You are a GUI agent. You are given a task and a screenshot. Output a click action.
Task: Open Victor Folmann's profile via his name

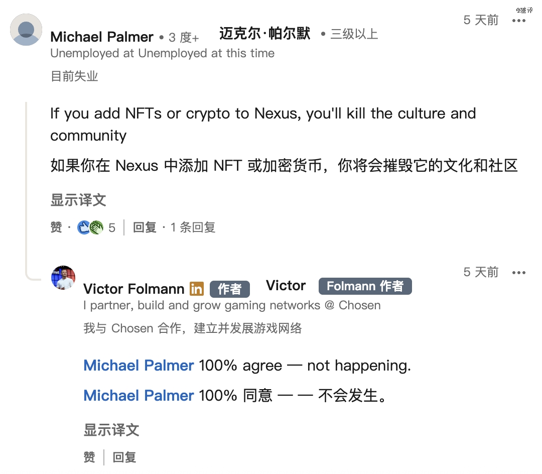pos(133,289)
